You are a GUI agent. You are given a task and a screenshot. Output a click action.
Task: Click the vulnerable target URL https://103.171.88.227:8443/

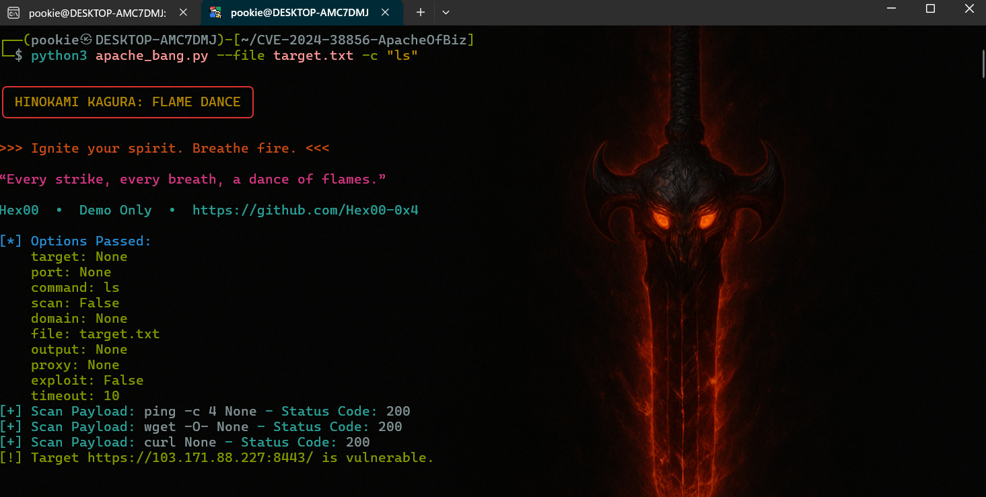[201, 457]
